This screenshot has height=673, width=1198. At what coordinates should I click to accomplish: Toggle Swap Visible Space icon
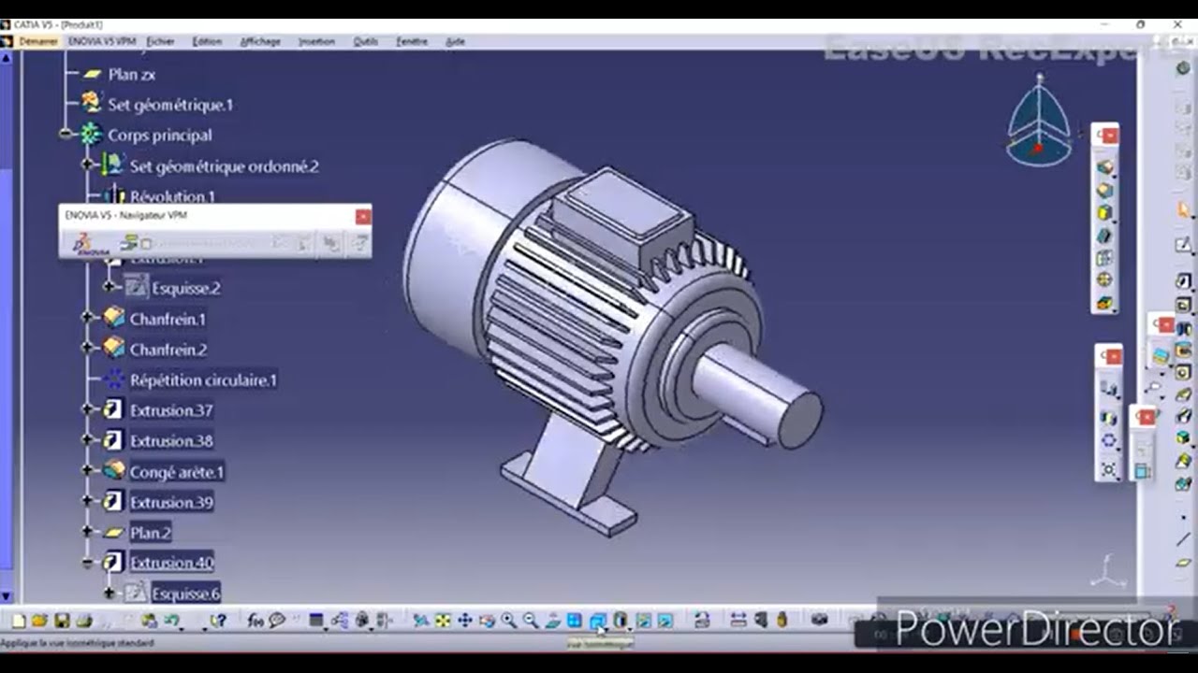click(x=665, y=620)
